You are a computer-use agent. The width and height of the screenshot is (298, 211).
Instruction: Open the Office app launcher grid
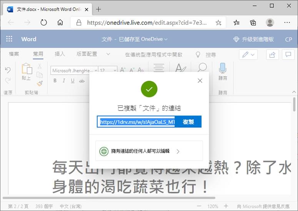point(9,39)
